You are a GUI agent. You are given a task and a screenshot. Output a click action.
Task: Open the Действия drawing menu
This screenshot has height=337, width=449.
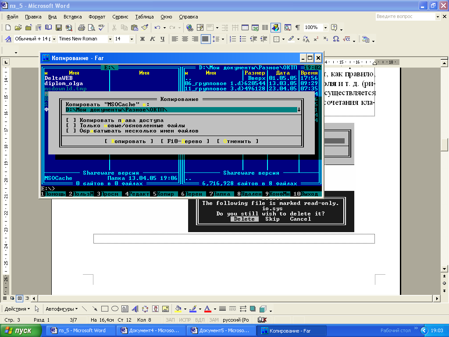pyautogui.click(x=17, y=309)
